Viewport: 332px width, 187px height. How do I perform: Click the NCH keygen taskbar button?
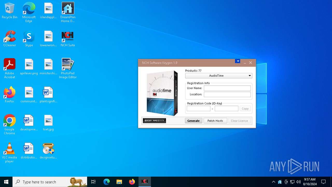[145, 182]
